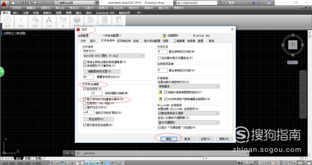This screenshot has width=312, height=165.
Task: Click the 应用(A) button
Action: [206, 139]
